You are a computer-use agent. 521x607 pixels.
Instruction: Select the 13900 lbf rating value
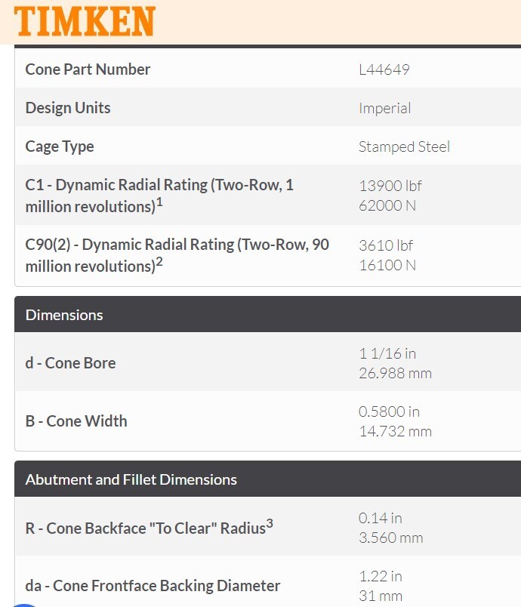(390, 186)
